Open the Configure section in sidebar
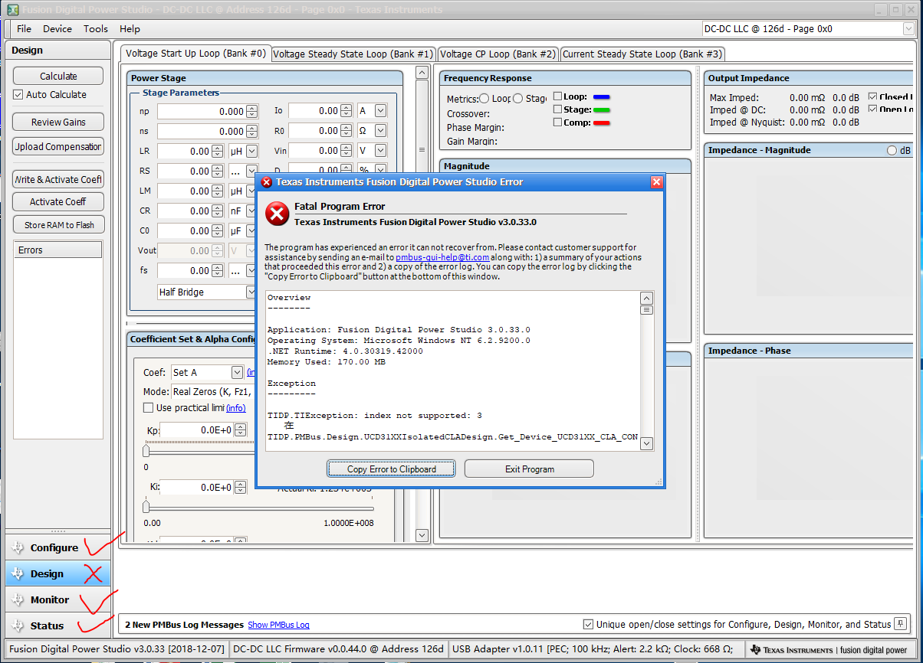The width and height of the screenshot is (923, 663). click(x=57, y=548)
